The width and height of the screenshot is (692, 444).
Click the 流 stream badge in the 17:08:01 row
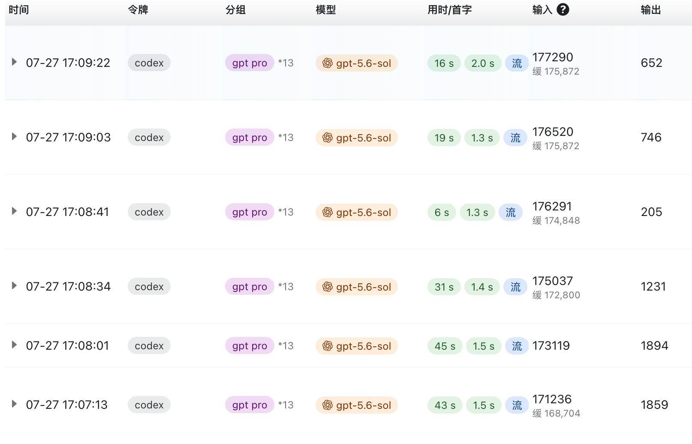[x=517, y=346]
